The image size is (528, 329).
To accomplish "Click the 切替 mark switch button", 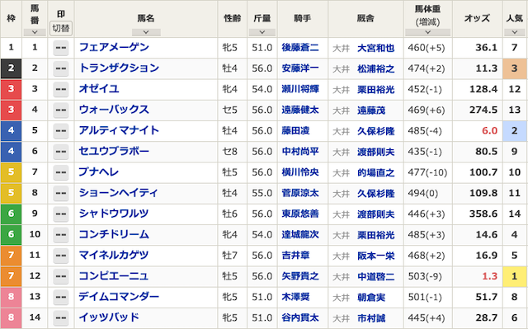I will [61, 28].
